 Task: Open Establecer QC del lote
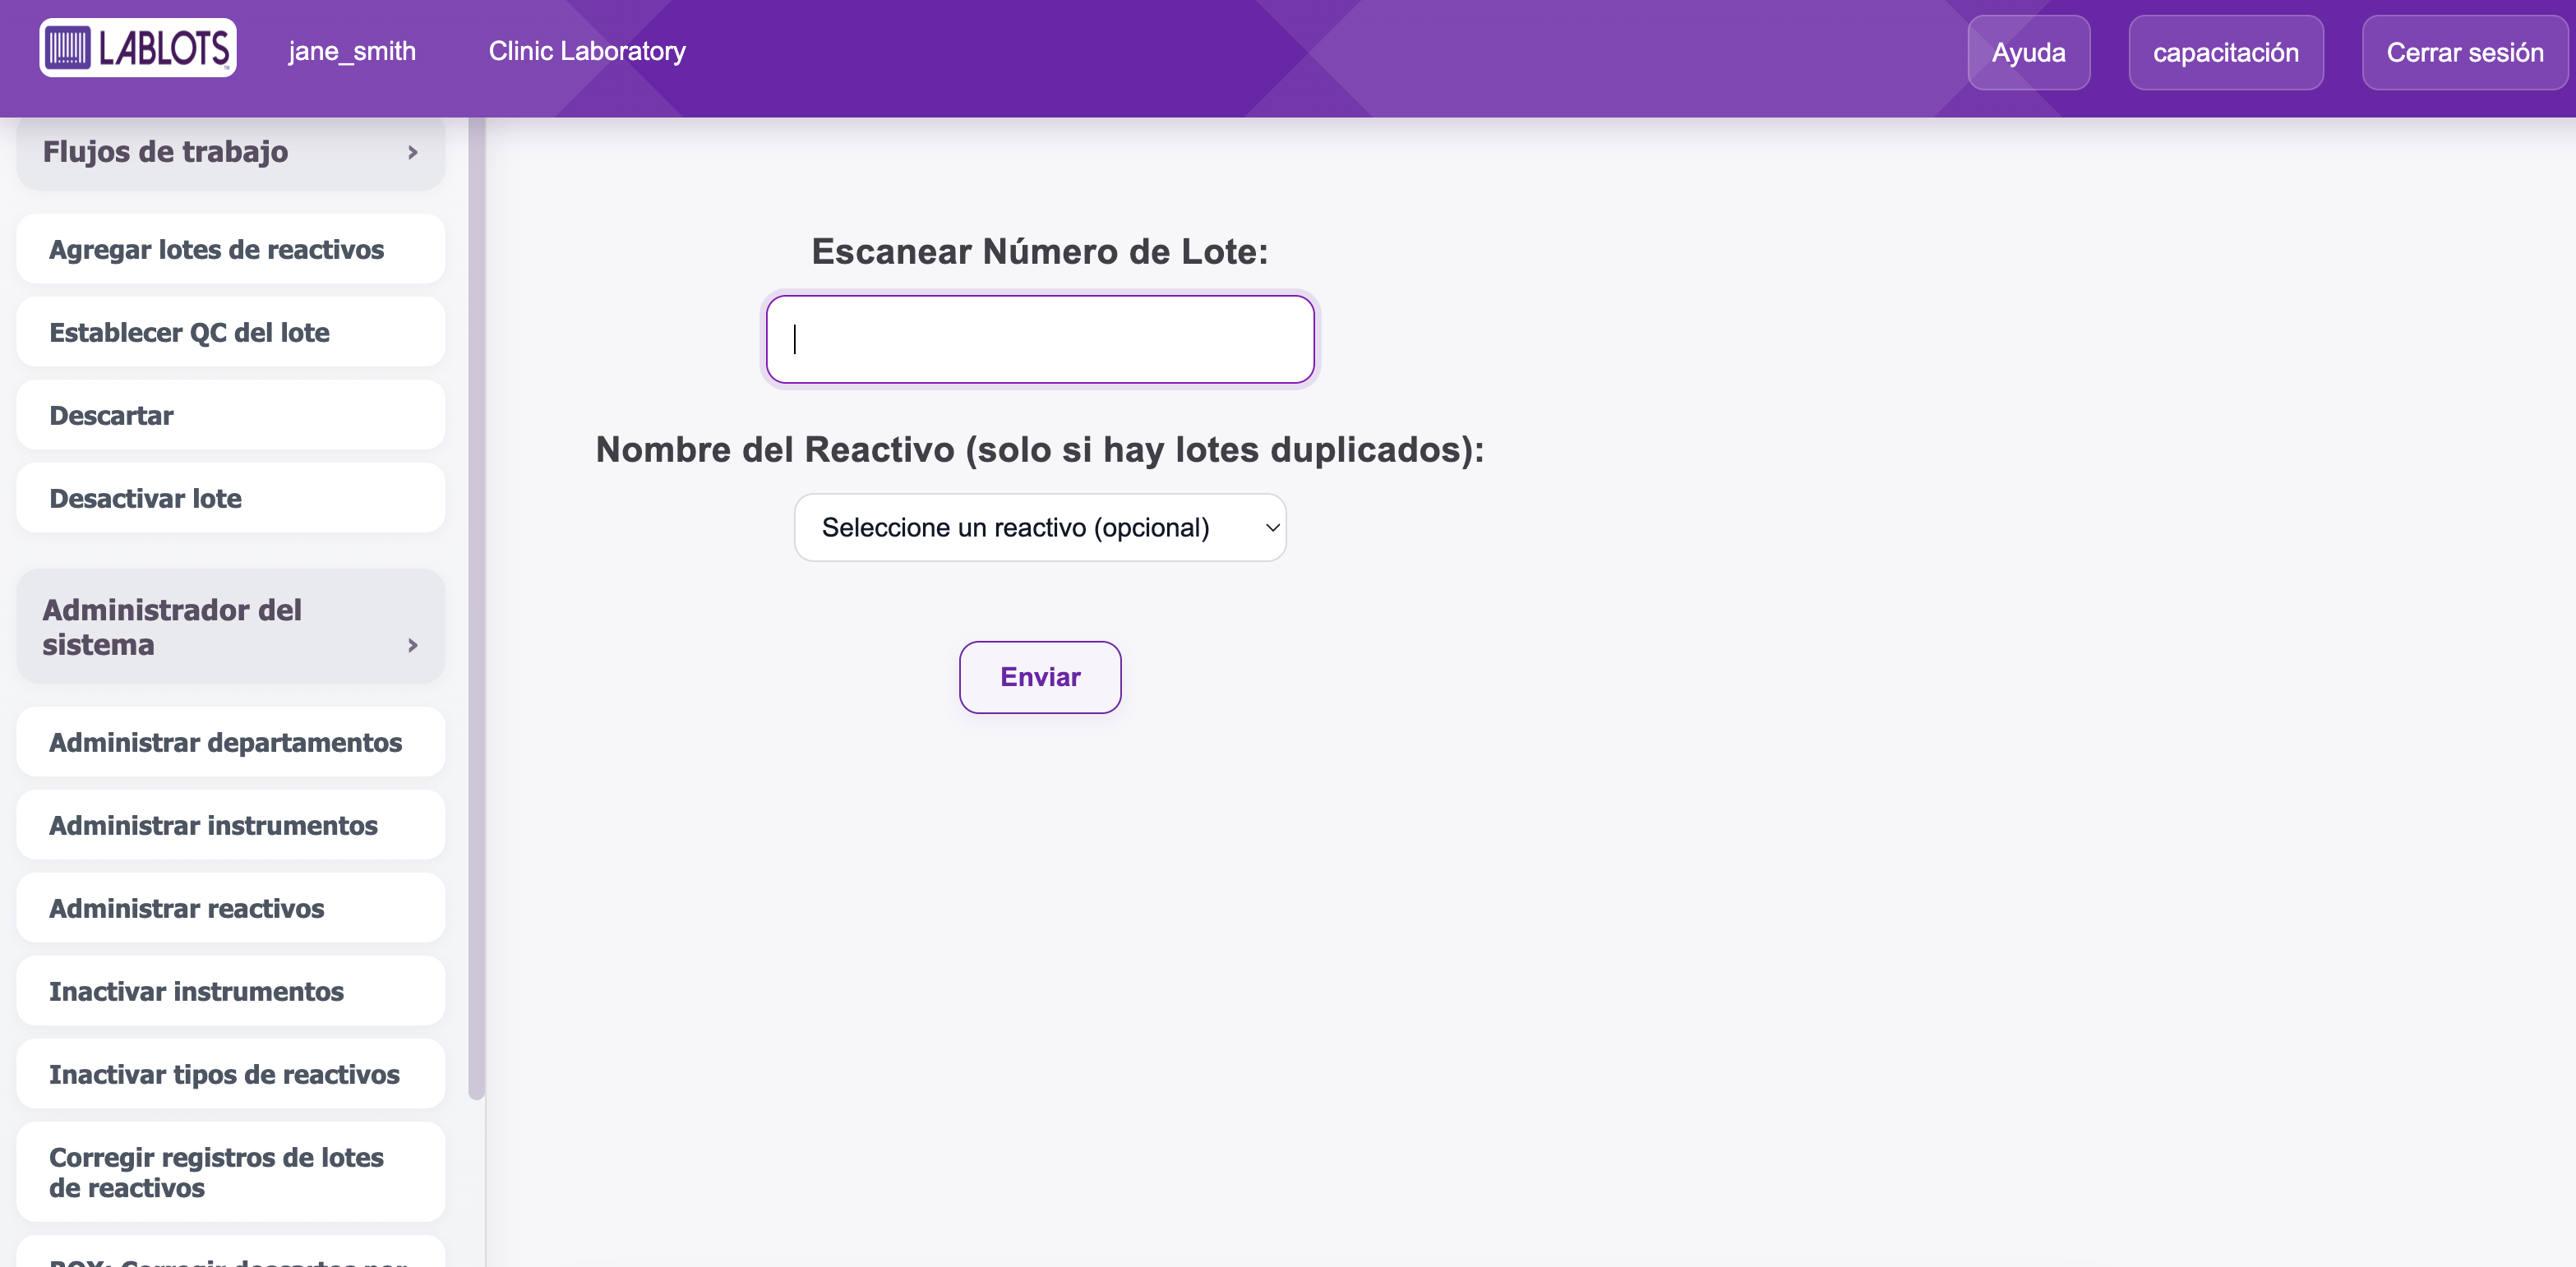tap(230, 332)
